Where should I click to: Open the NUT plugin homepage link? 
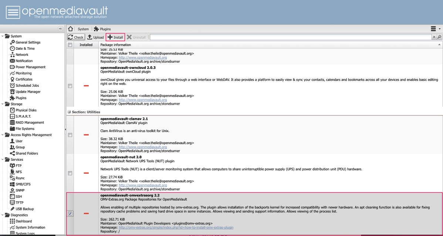click(x=143, y=185)
